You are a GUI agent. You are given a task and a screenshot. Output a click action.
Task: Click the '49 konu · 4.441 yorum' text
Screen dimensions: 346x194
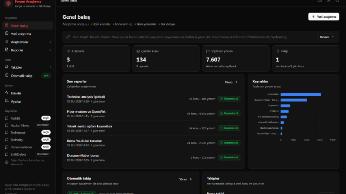[201, 114]
